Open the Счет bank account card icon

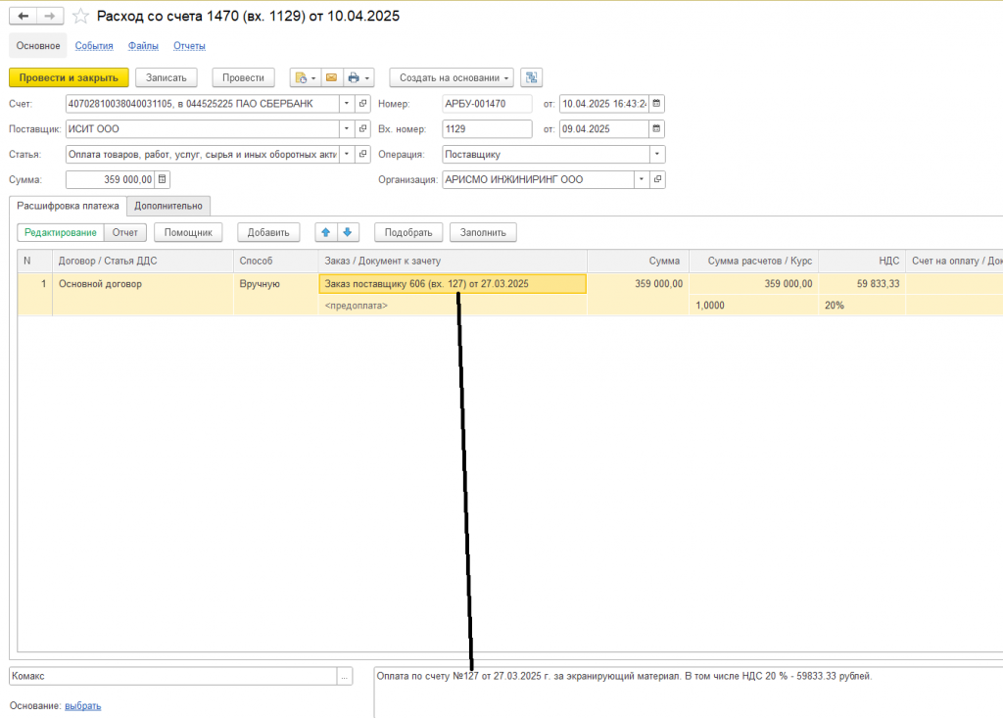click(362, 103)
